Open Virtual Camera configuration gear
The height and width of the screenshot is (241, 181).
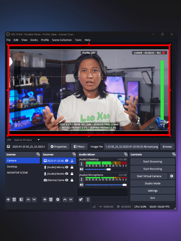(172, 176)
